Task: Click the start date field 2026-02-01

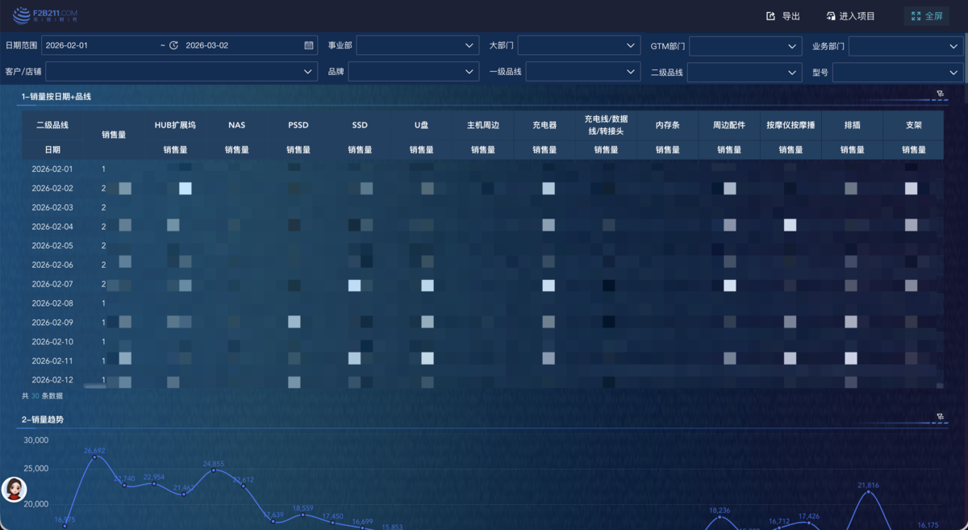Action: tap(97, 46)
